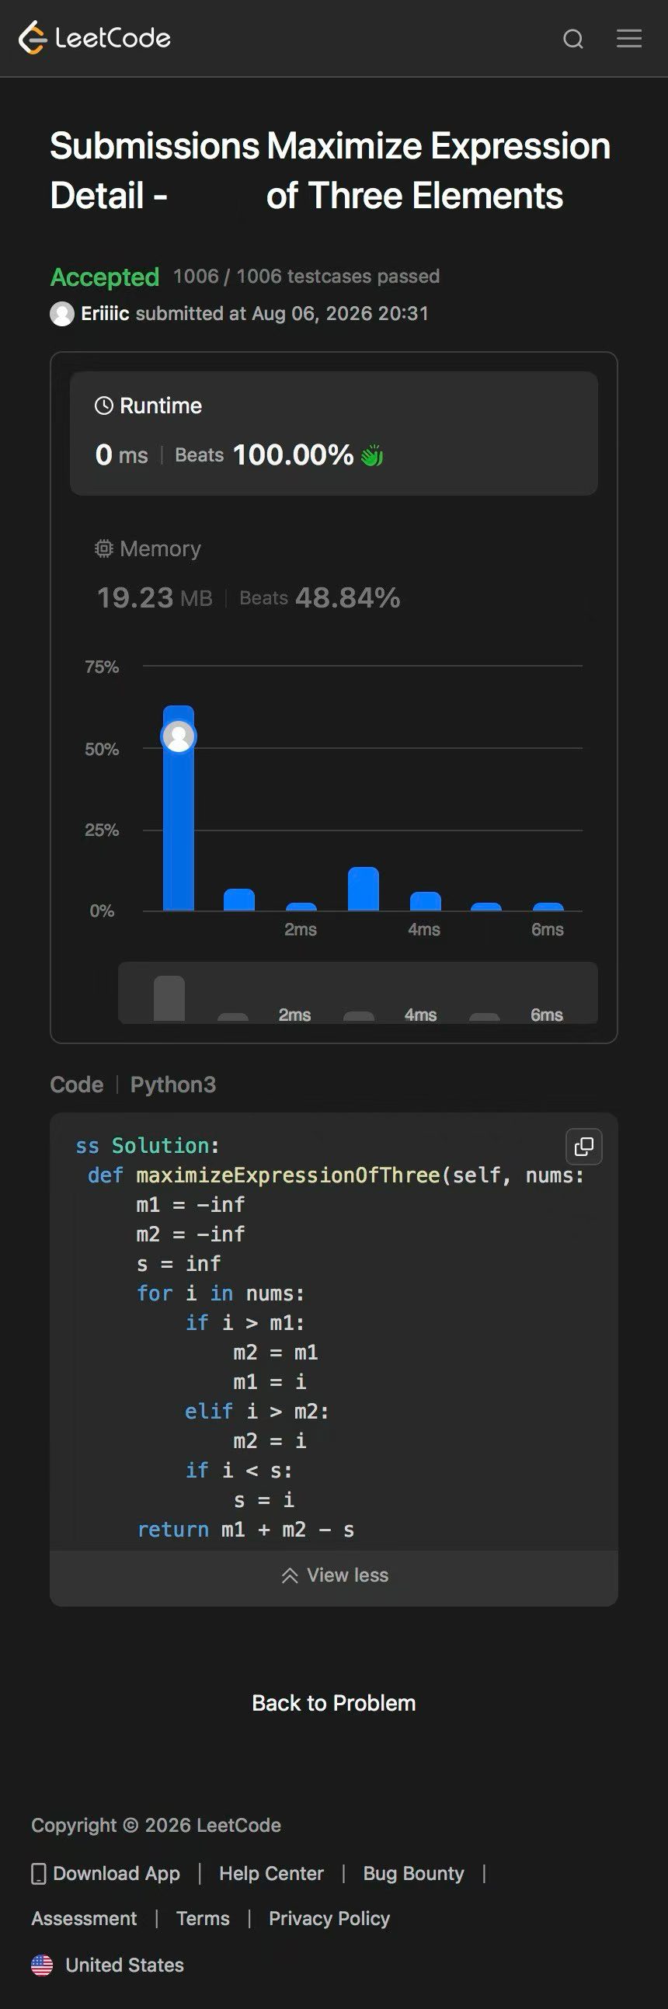Go Back to Problem
Image resolution: width=668 pixels, height=2009 pixels.
pyautogui.click(x=333, y=1702)
